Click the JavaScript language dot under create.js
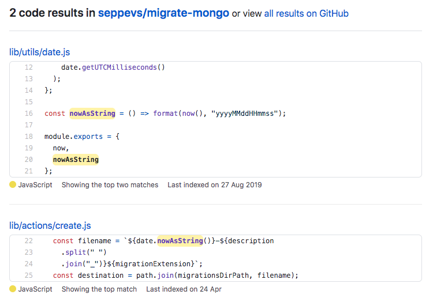 13,289
